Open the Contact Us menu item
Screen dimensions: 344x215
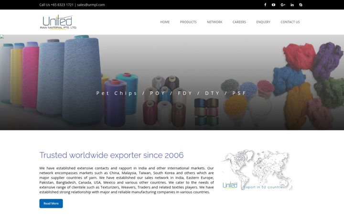[x=290, y=22]
